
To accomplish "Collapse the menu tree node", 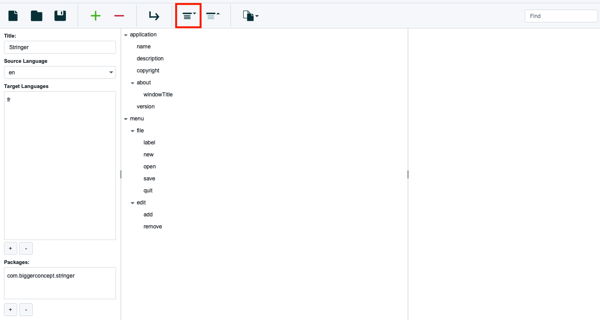I will (126, 119).
